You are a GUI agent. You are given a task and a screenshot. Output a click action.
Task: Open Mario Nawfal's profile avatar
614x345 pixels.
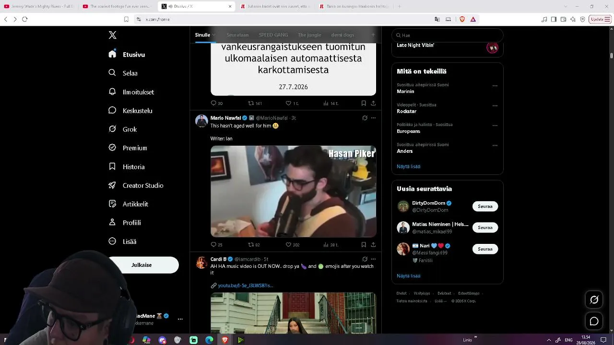point(201,121)
